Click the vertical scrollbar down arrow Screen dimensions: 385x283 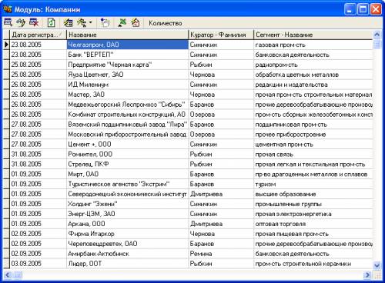[x=377, y=265]
